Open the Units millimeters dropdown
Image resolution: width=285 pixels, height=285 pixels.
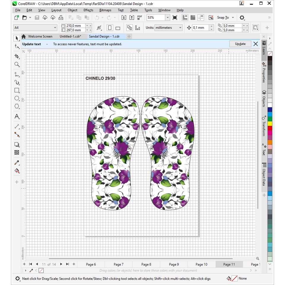tap(180, 28)
